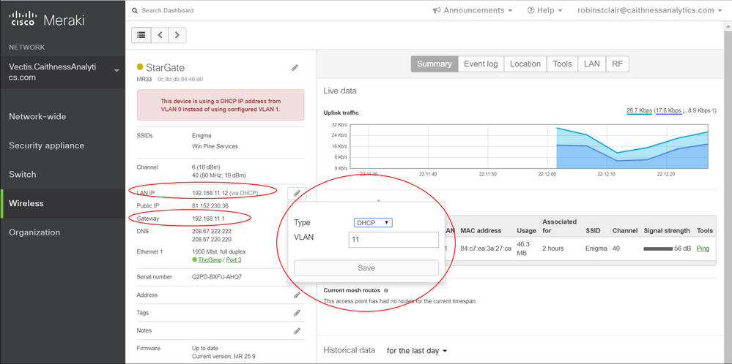Click the Gateway value 192.168.11.1
Image resolution: width=732 pixels, height=364 pixels.
(x=207, y=218)
